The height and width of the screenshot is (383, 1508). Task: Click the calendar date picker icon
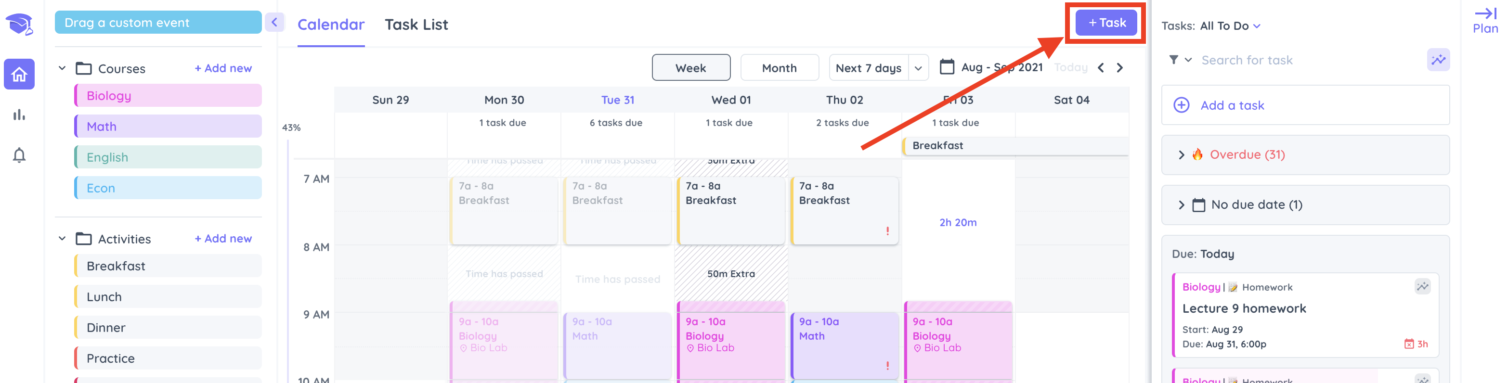(947, 67)
